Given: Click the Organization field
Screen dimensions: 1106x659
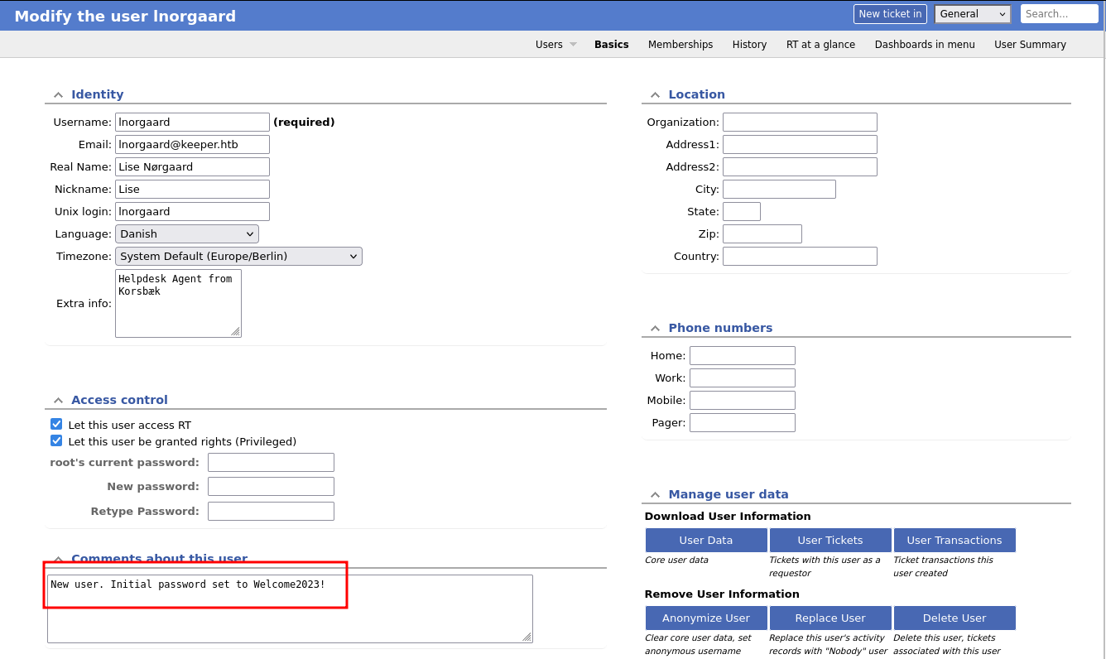Looking at the screenshot, I should 800,123.
